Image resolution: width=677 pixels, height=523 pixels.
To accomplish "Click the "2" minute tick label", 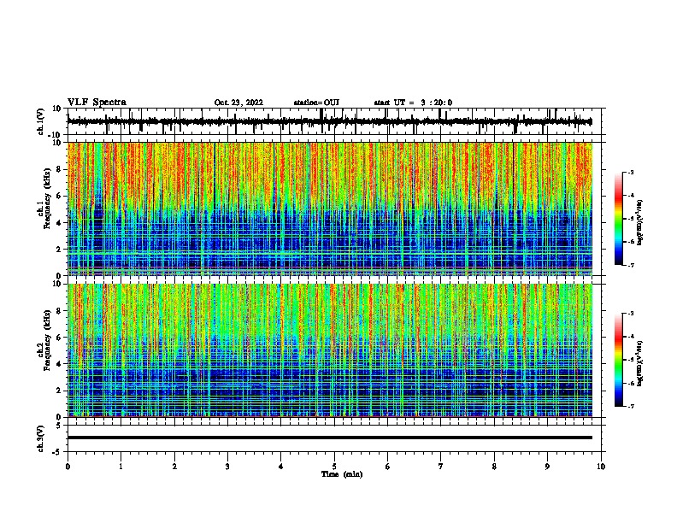I will (x=174, y=467).
